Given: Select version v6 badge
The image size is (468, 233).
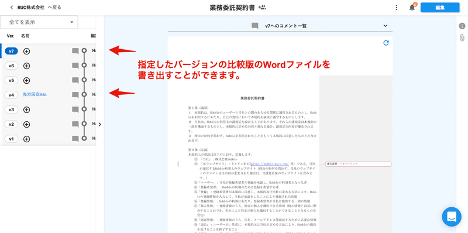Looking at the screenshot, I should coord(11,66).
